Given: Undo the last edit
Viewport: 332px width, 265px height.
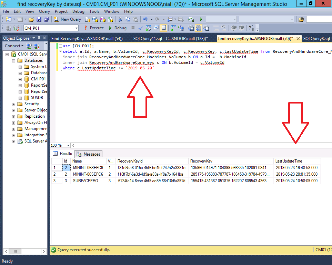Looking at the screenshot, I should coord(145,20).
